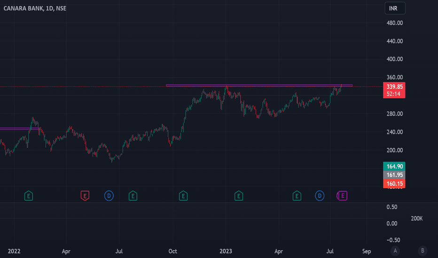Image resolution: width=438 pixels, height=258 pixels.
Task: Click the 360.00 price axis label
Action: (x=394, y=77)
